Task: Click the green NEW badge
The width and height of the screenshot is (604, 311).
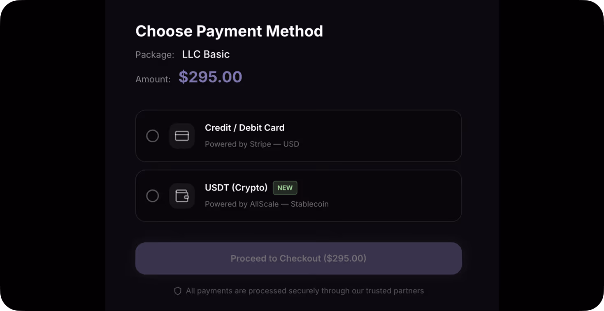Action: click(x=285, y=188)
